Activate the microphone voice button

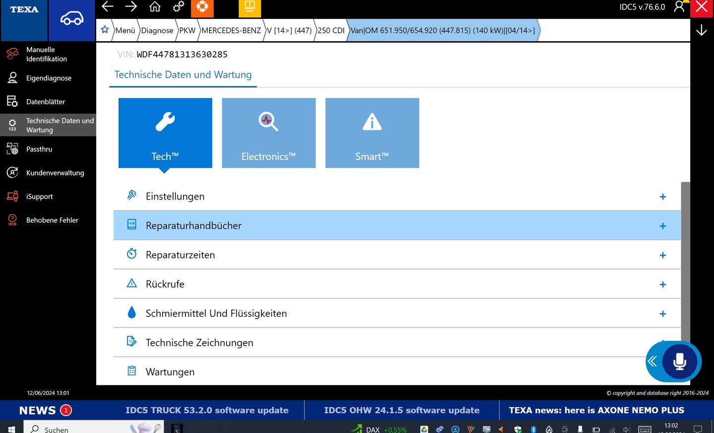tap(680, 362)
